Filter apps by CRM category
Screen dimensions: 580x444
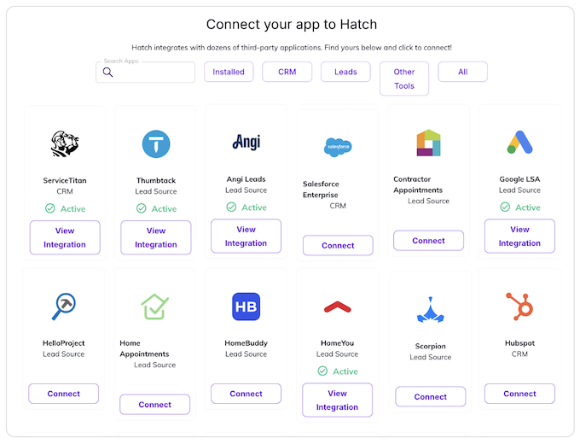(x=287, y=72)
